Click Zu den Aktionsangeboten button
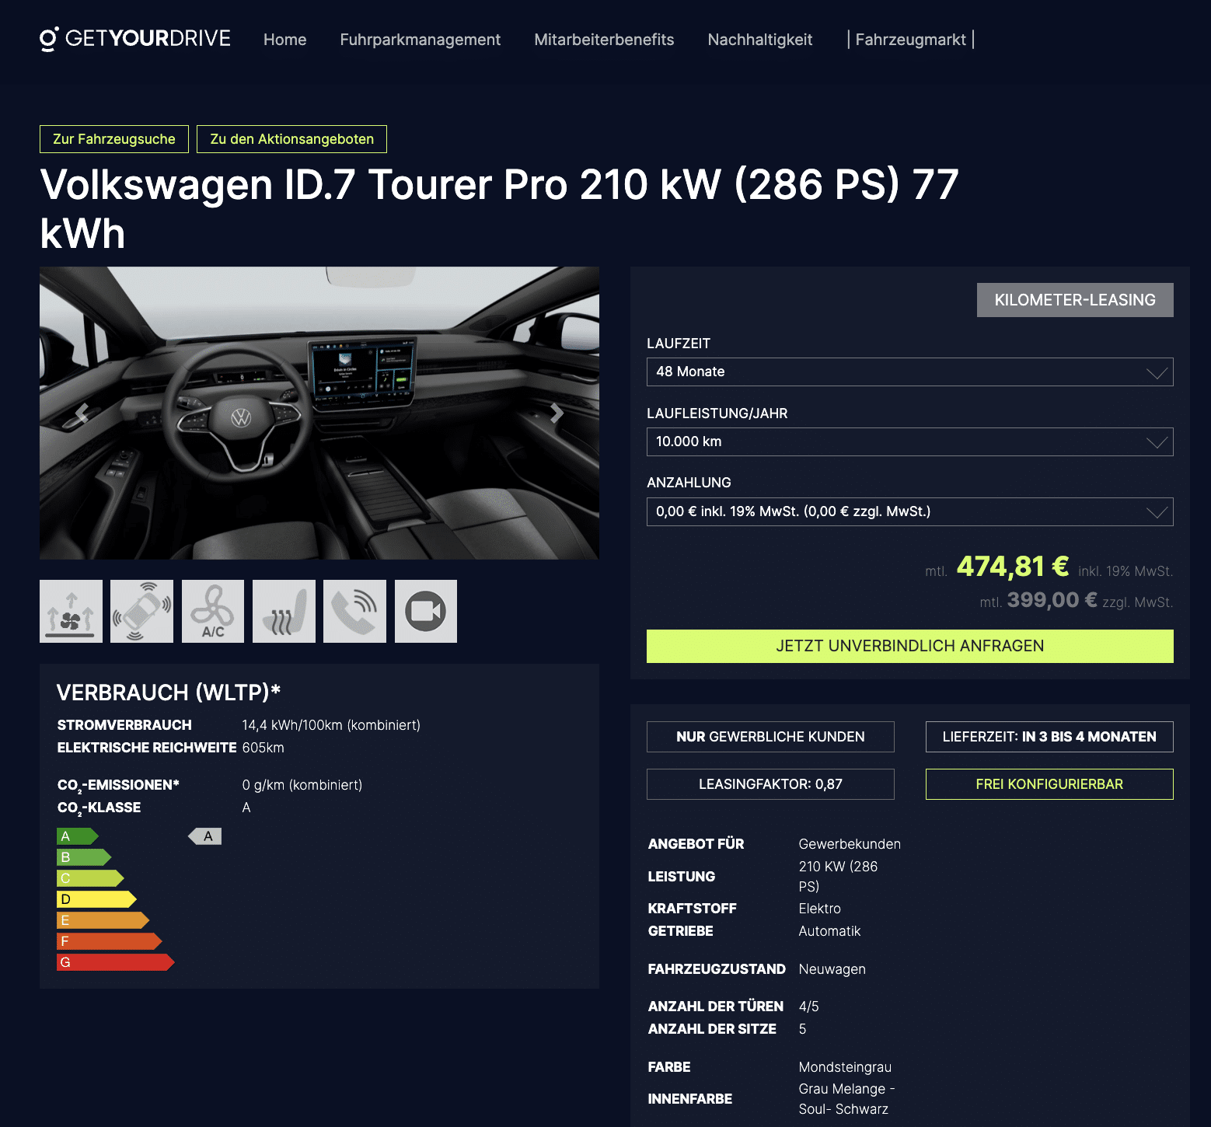This screenshot has width=1211, height=1127. [291, 139]
